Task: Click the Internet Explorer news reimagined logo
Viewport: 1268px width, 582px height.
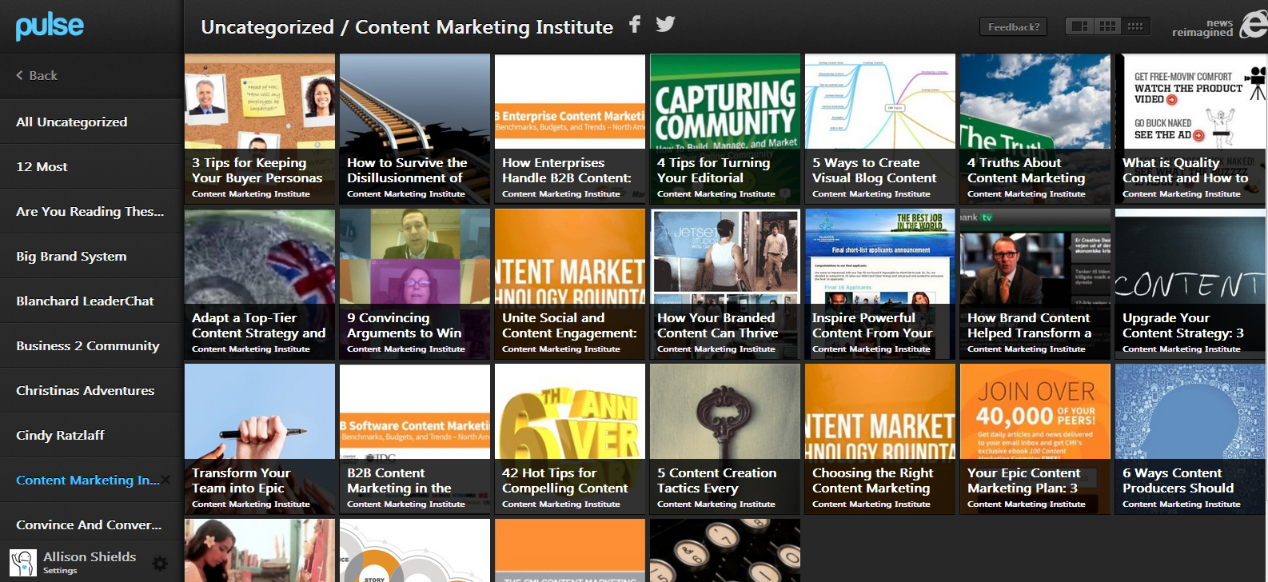Action: (1252, 26)
